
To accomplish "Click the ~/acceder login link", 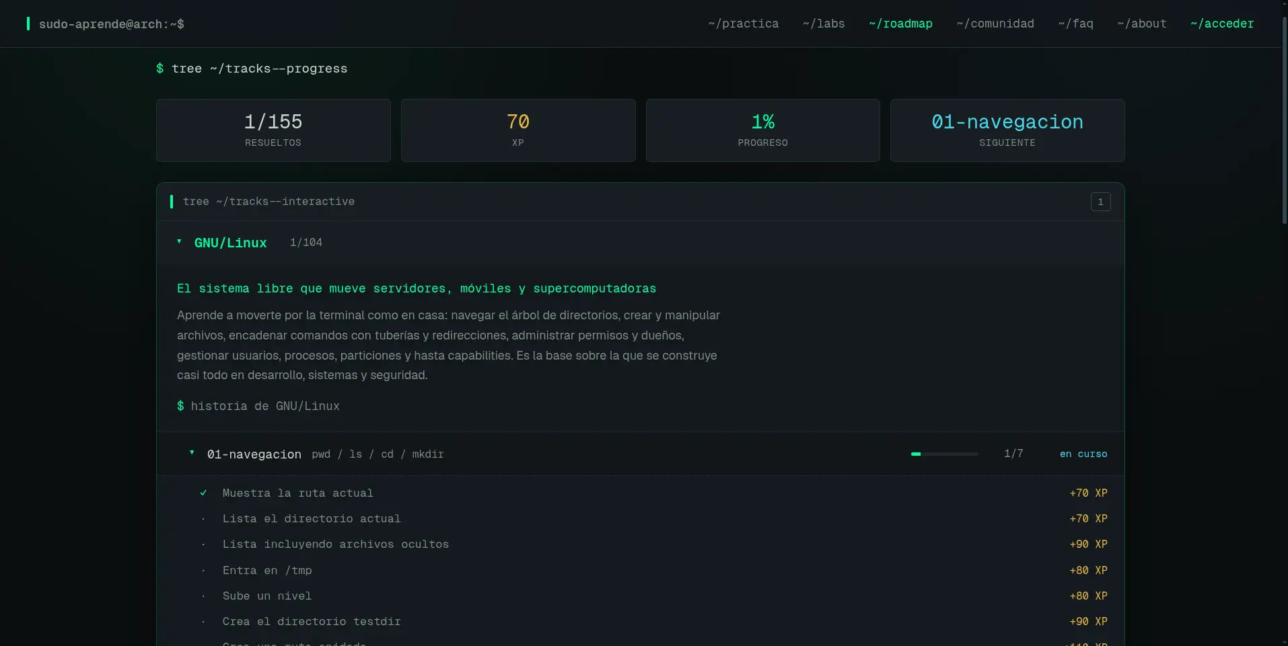I will (1222, 24).
